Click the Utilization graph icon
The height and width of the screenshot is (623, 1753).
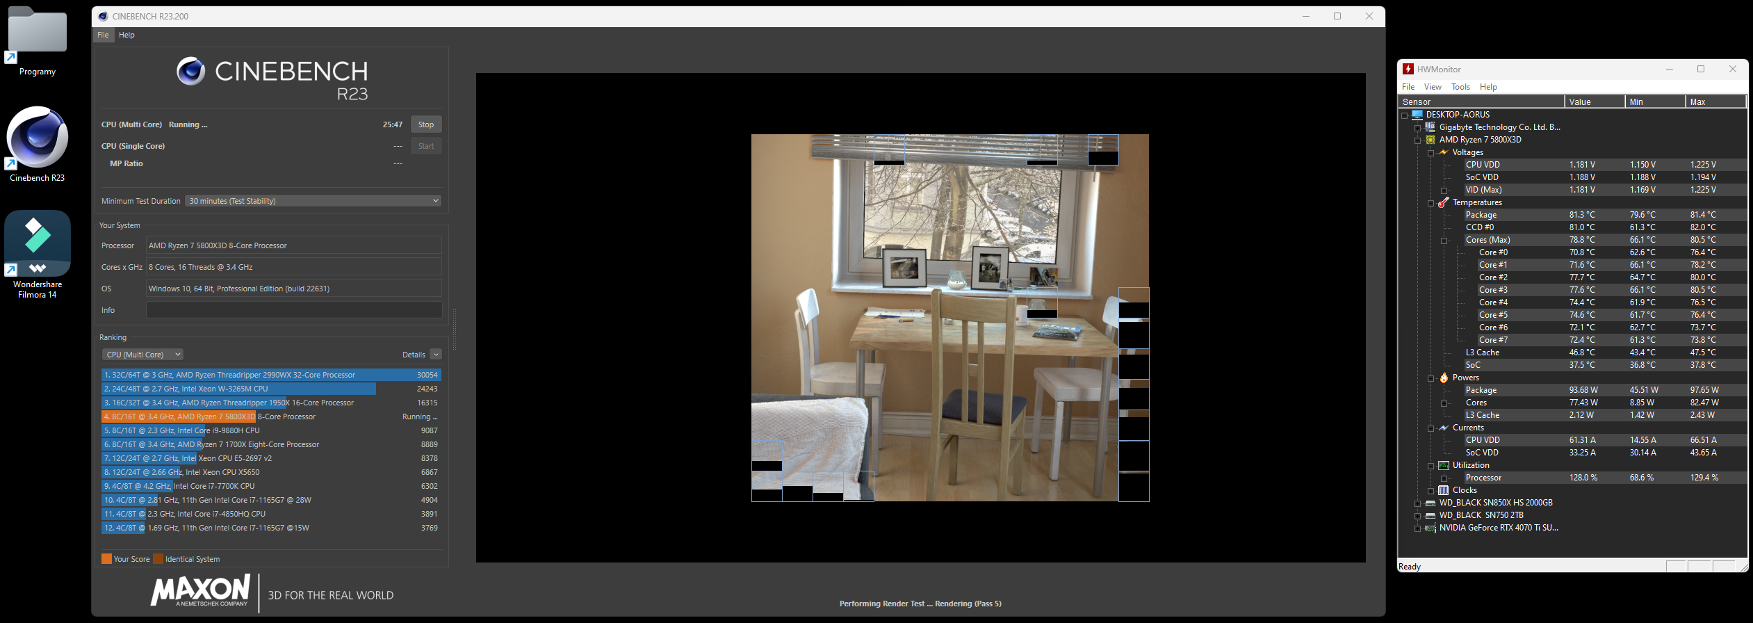(x=1443, y=465)
